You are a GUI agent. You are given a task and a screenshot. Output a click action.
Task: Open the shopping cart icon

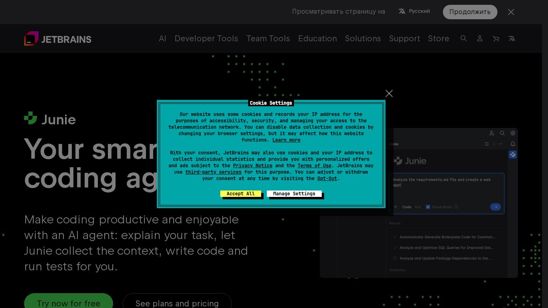pos(496,38)
